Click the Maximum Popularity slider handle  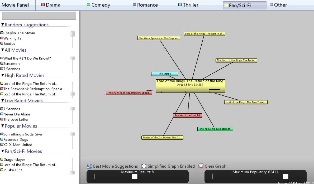point(285,177)
